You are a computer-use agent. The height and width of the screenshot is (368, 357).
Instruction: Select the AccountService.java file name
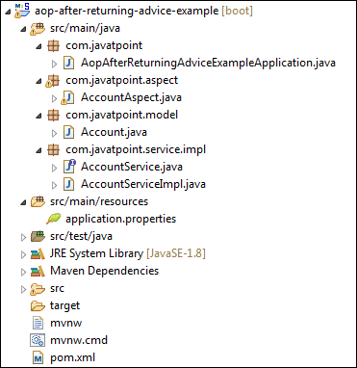(132, 167)
